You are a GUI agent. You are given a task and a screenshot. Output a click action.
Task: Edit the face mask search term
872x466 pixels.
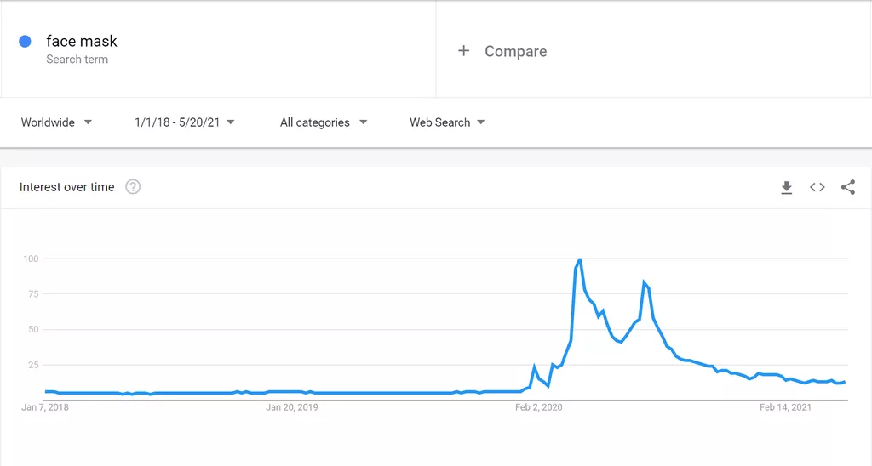point(82,41)
